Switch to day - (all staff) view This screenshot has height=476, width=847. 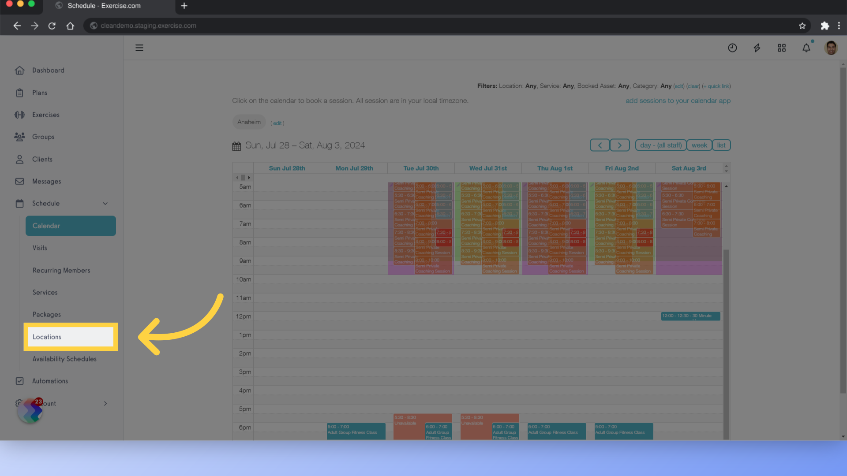pyautogui.click(x=661, y=145)
